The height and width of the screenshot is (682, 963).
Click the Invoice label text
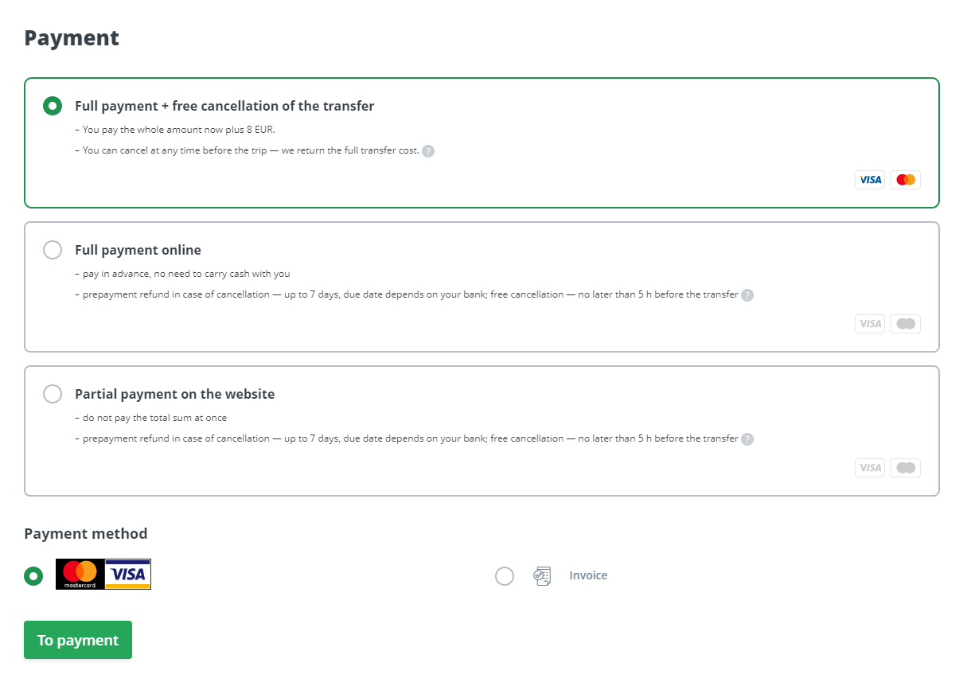click(588, 575)
